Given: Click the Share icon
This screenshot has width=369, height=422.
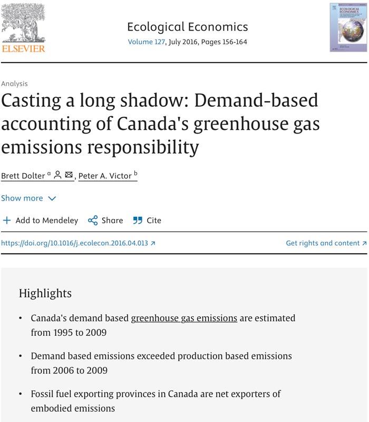Looking at the screenshot, I should click(93, 220).
